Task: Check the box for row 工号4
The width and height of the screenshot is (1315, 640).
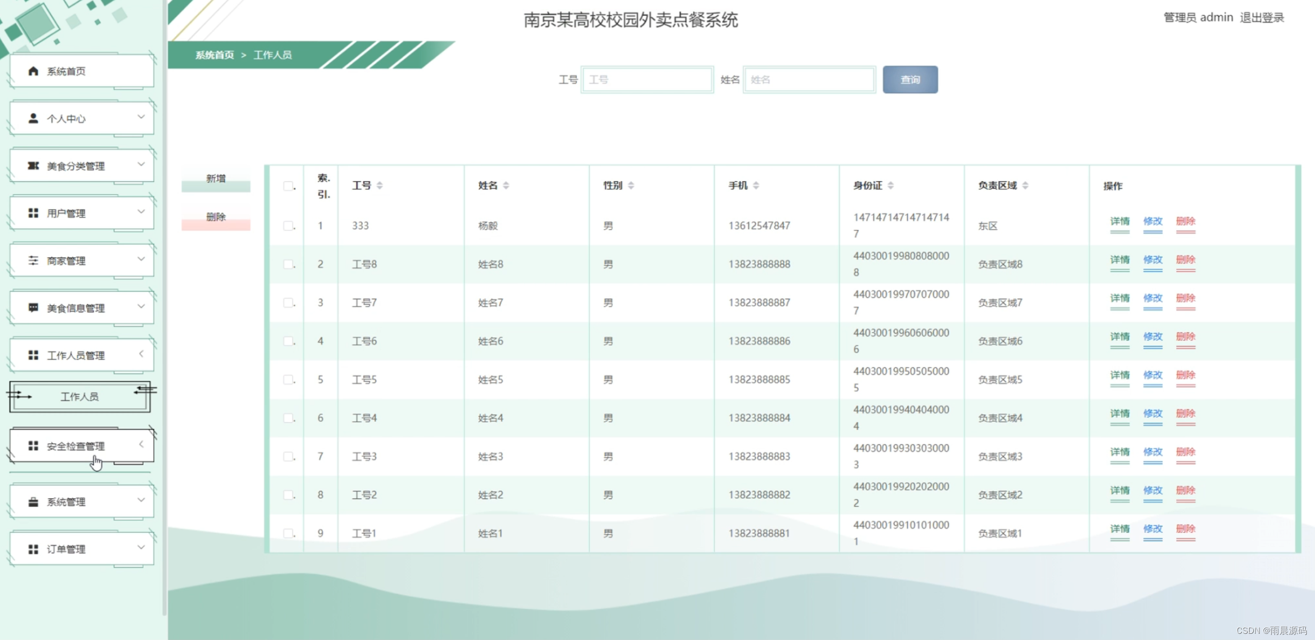Action: (288, 418)
